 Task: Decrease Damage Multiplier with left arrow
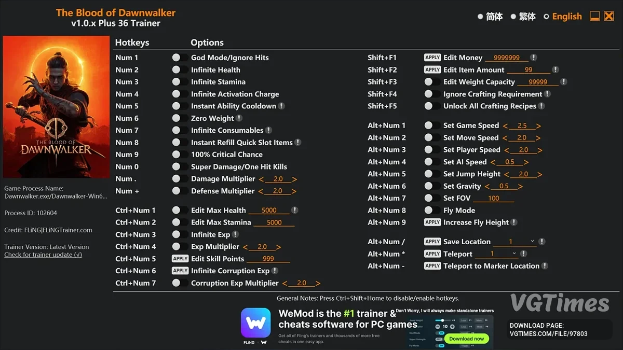pos(261,179)
